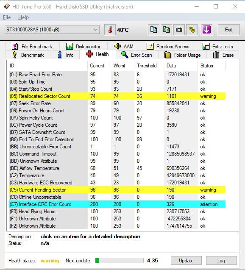This screenshot has width=245, height=270.
Task: Click the Exit button
Action: click(x=228, y=30)
